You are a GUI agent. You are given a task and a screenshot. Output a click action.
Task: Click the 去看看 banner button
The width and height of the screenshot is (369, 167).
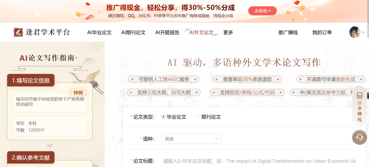coord(262,11)
